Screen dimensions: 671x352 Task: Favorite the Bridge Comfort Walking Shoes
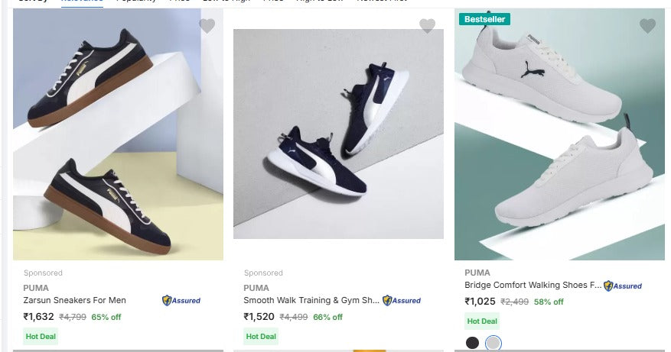(x=647, y=26)
